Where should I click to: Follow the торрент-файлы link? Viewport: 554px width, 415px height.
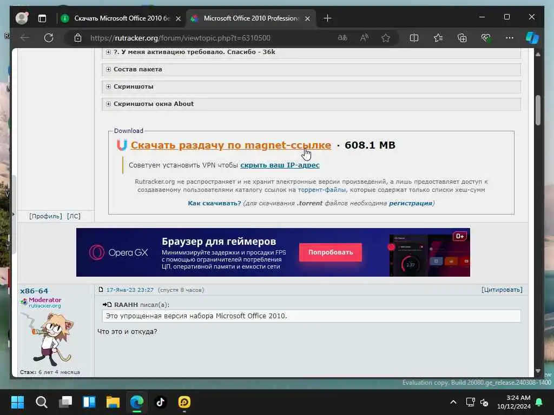[322, 190]
